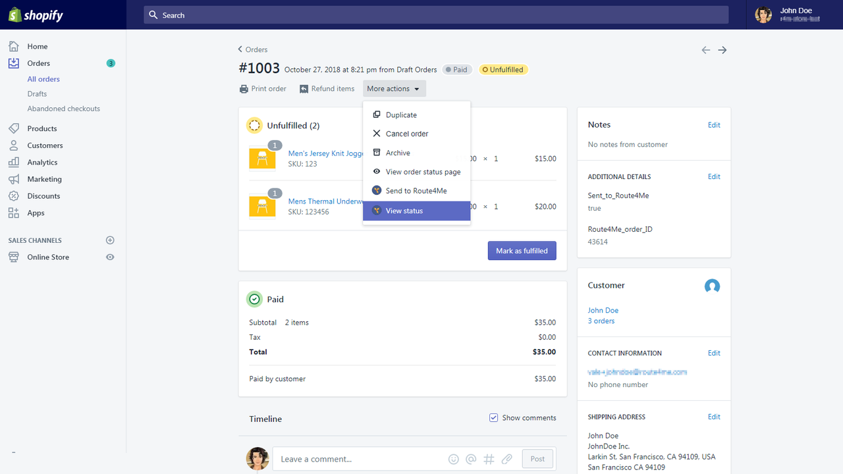Open the More actions dropdown

point(394,88)
